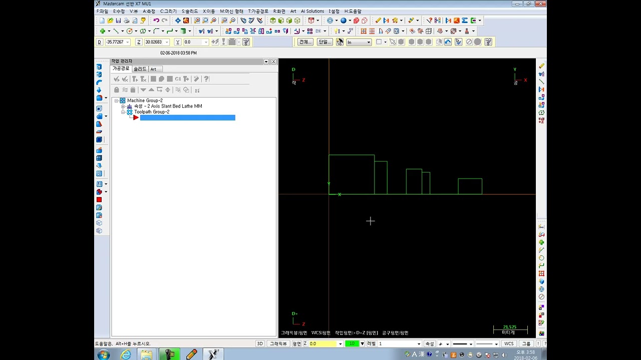Click the wireframe globe icon

coord(330,20)
